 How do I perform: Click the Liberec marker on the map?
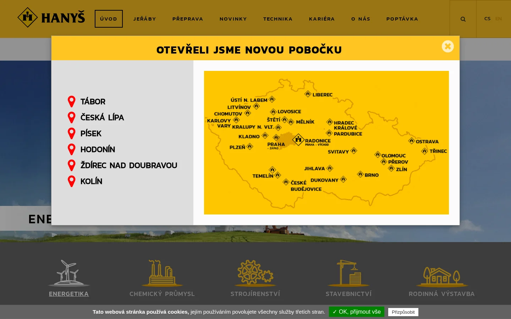click(x=308, y=94)
